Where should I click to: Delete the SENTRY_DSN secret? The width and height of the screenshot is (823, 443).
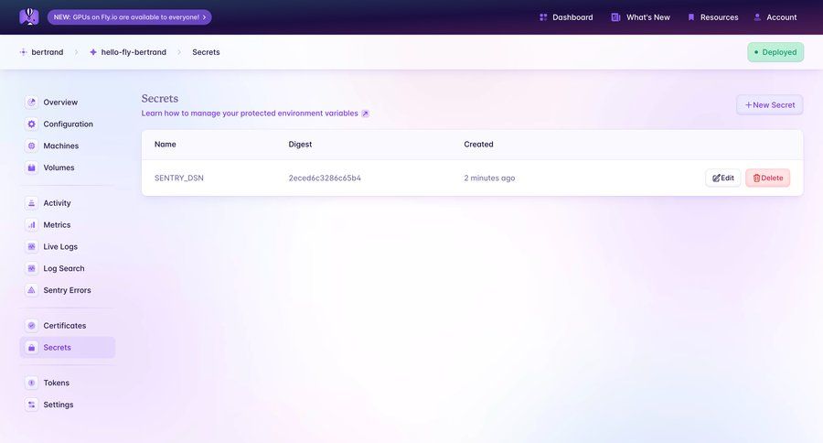pyautogui.click(x=767, y=178)
